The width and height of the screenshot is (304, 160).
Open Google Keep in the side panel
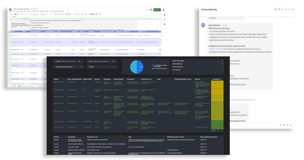tap(164, 20)
